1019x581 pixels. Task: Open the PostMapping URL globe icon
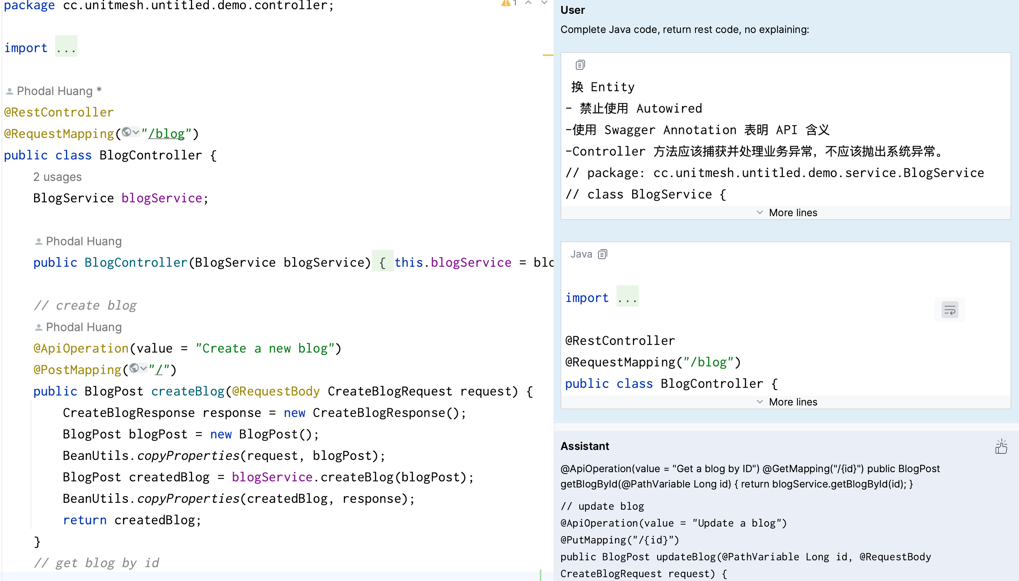click(135, 368)
